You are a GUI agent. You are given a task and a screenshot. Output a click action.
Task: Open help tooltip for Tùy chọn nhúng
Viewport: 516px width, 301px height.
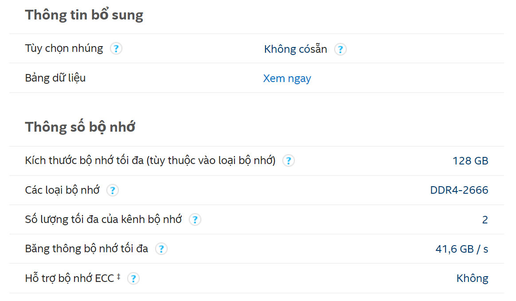coord(116,49)
